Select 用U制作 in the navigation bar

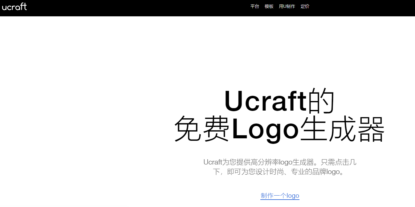pyautogui.click(x=287, y=6)
